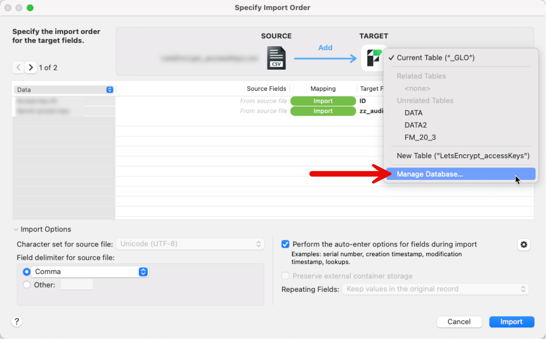Toggle the Import mapping for ID field
This screenshot has width=546, height=339.
coord(323,101)
